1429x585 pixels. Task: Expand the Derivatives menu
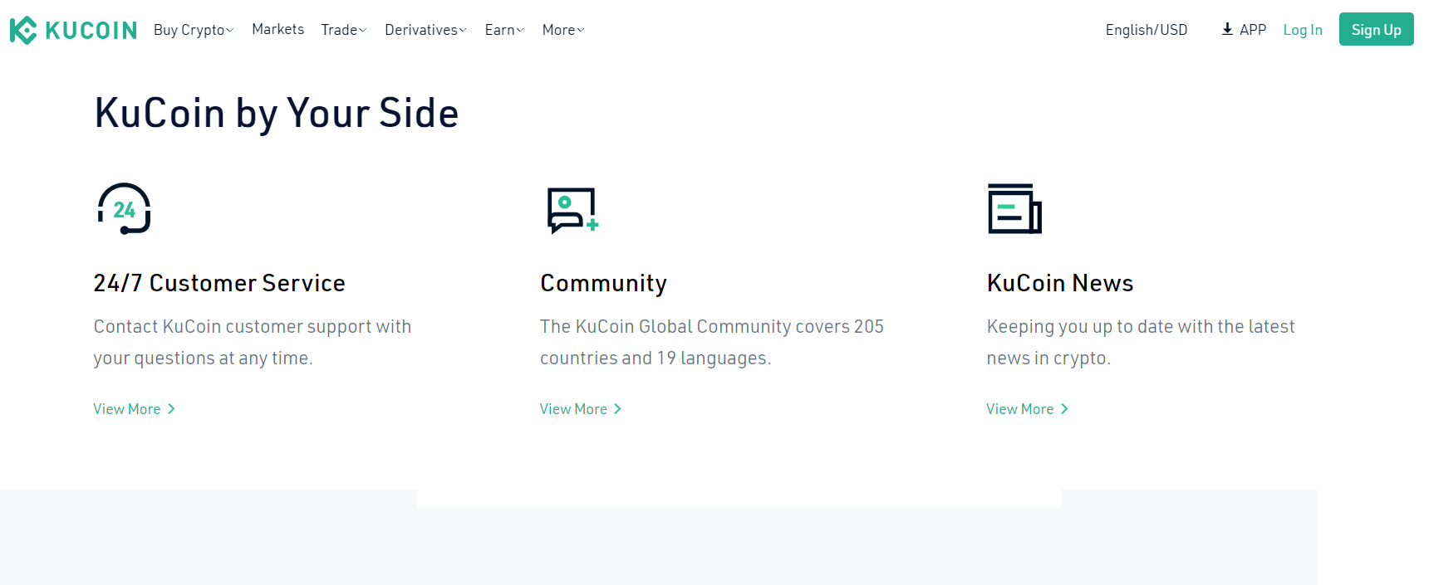pos(425,30)
